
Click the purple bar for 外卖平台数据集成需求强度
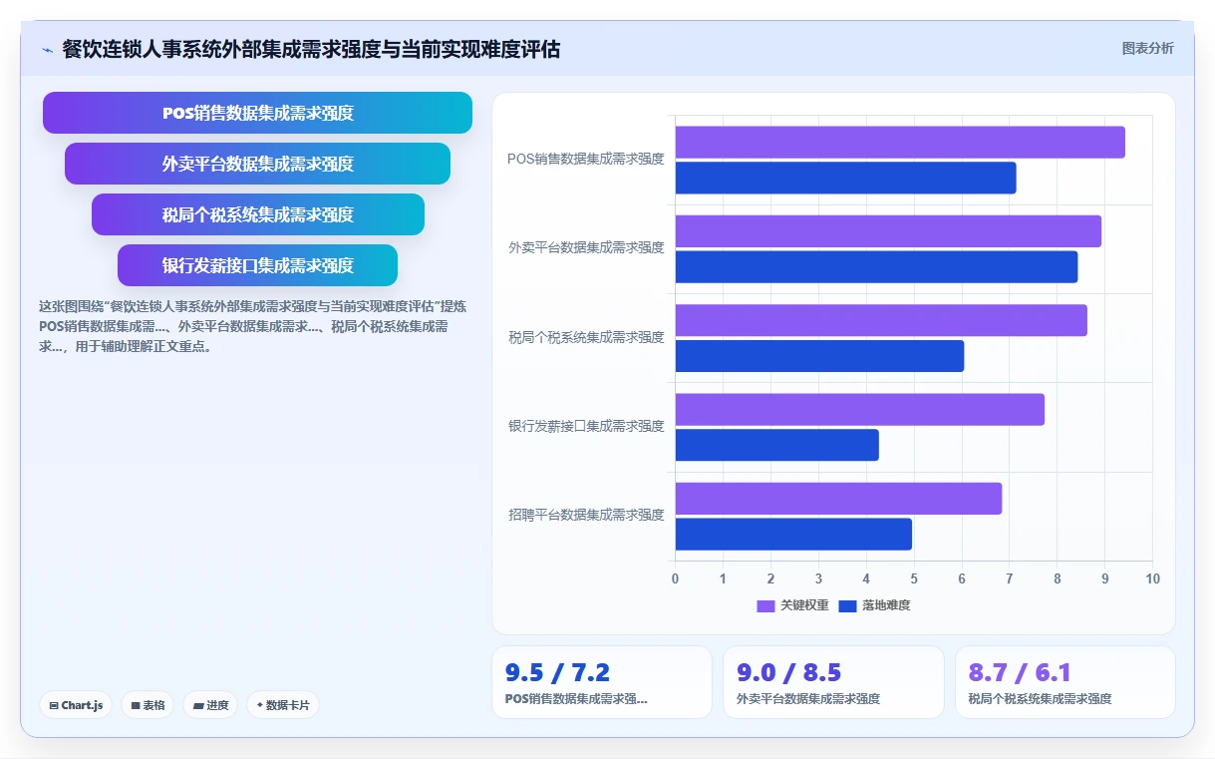(888, 231)
